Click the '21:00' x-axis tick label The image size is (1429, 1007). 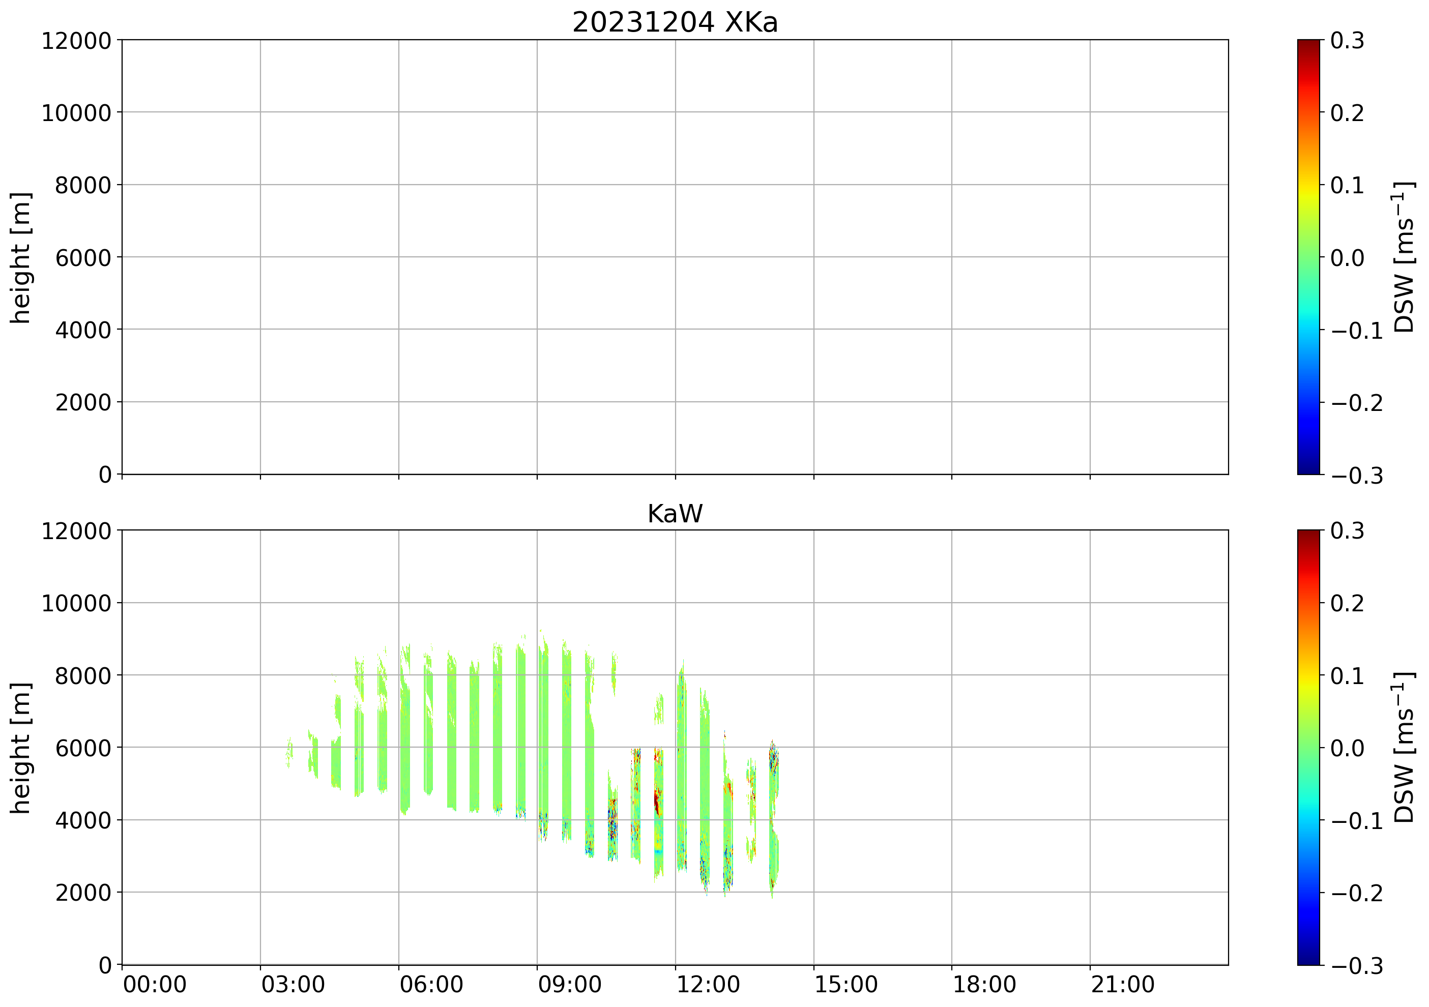point(1122,985)
